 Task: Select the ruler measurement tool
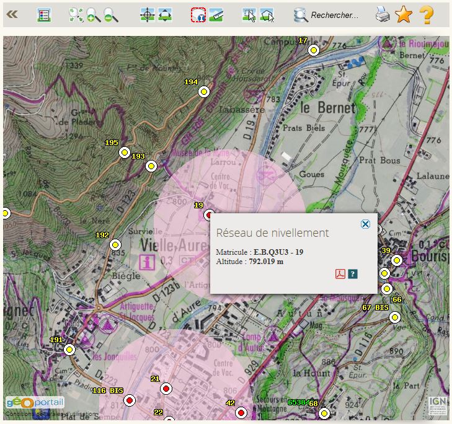[x=216, y=15]
